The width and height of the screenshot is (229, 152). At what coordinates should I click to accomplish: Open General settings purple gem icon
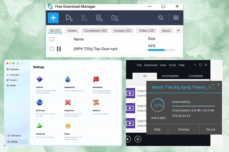pos(39,79)
